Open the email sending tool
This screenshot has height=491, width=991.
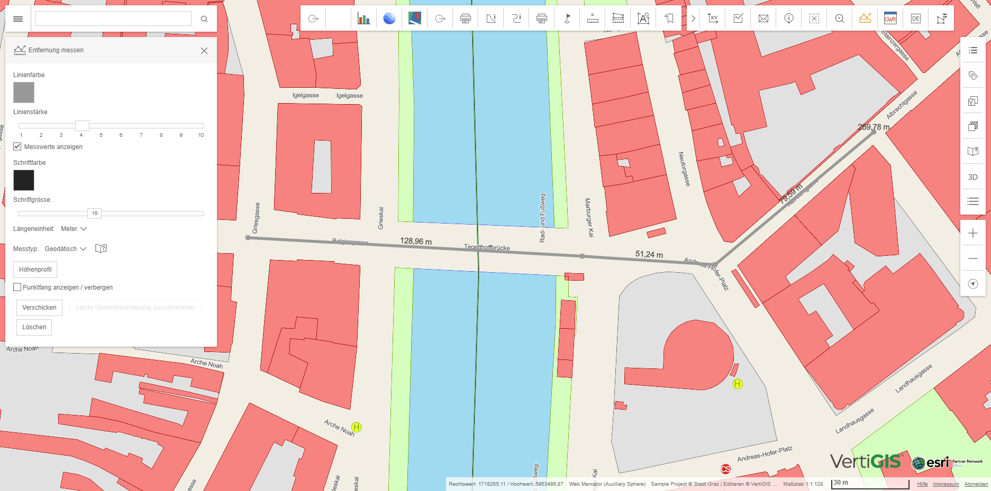coord(763,18)
